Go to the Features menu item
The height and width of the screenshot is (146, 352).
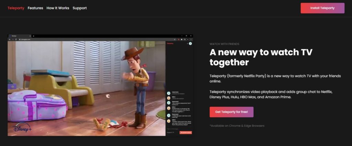pyautogui.click(x=35, y=8)
